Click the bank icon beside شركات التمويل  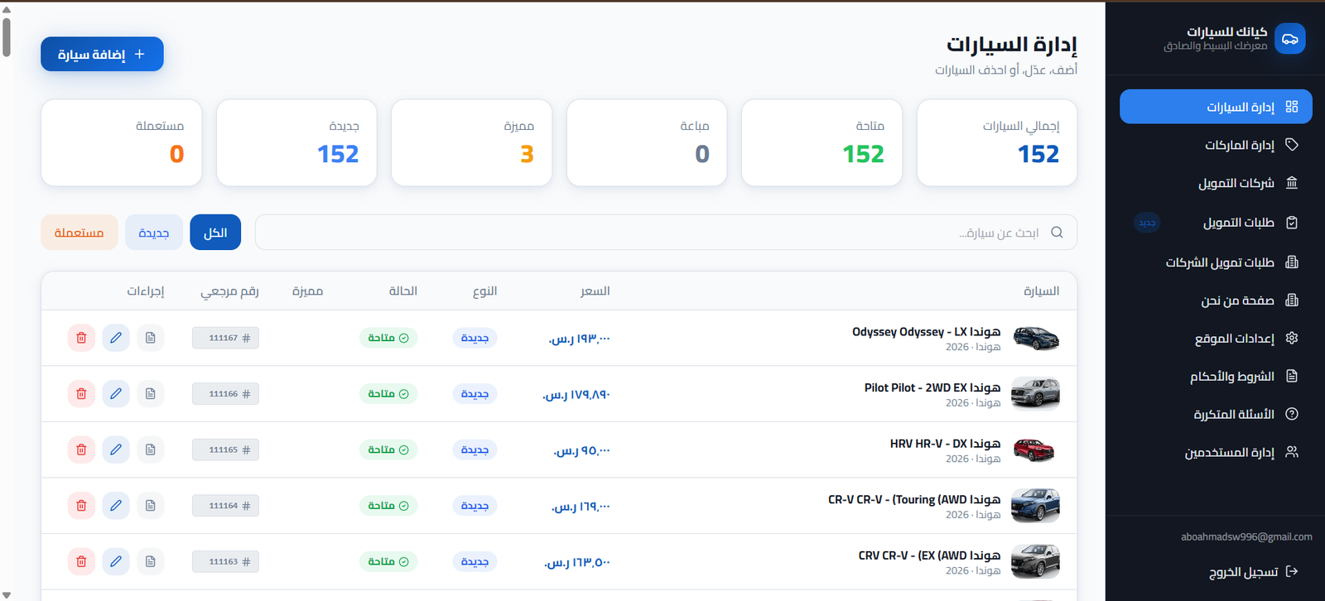[1292, 183]
